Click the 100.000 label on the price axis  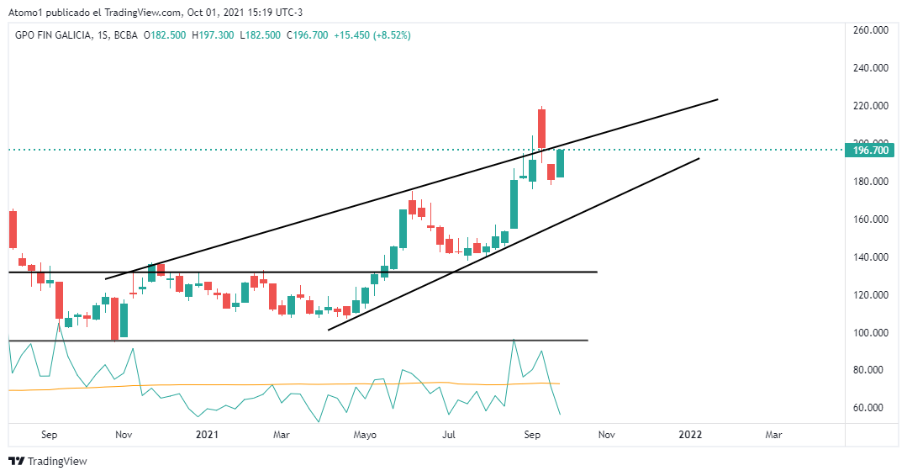871,333
